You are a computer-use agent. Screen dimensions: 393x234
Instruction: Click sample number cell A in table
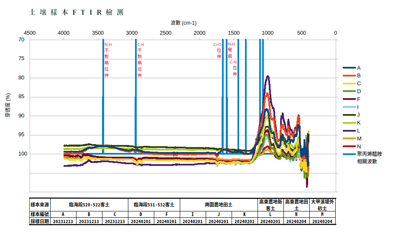pyautogui.click(x=63, y=214)
